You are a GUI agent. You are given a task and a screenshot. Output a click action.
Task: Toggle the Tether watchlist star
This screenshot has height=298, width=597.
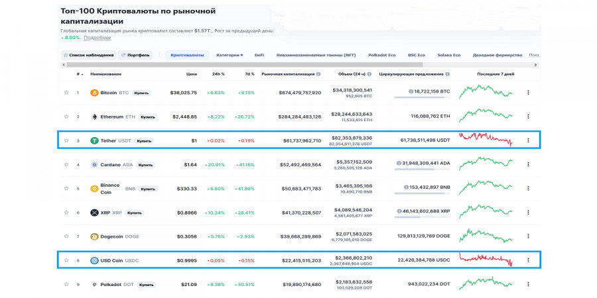tap(66, 140)
